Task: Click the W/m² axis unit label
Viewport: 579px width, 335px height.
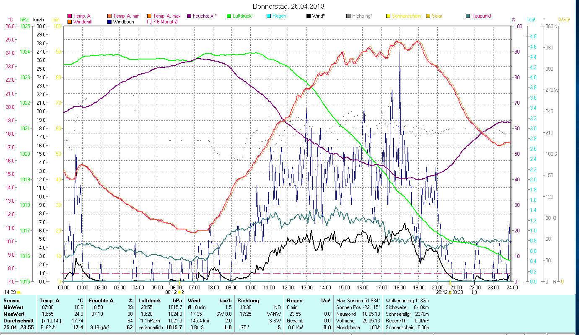Action: (563, 20)
